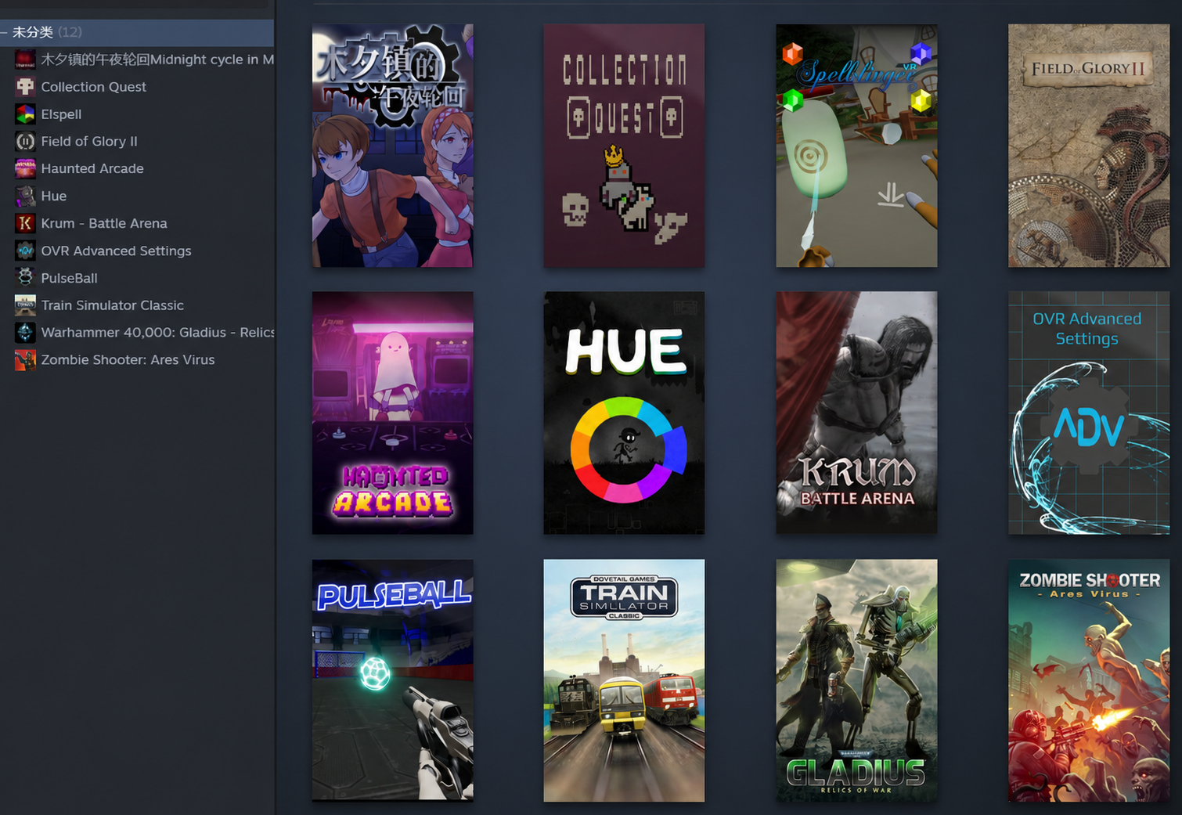Click the Zombie Shooter: Ares Virus sidebar icon
This screenshot has height=815, width=1182.
(x=25, y=360)
